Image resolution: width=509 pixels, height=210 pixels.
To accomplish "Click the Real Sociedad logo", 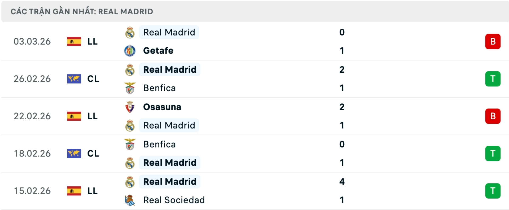I will point(130,200).
